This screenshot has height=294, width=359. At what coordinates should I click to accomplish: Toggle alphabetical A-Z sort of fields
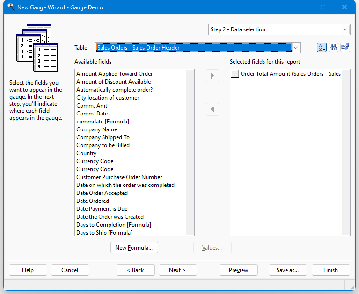tap(322, 47)
